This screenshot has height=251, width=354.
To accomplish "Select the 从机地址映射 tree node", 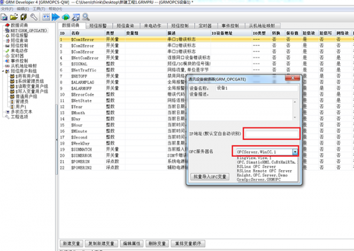I will tap(24, 66).
